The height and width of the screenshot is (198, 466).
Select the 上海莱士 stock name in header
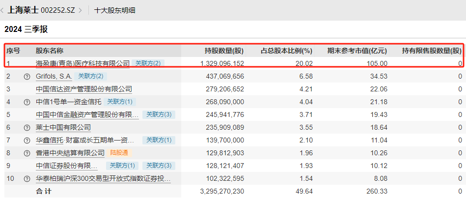pyautogui.click(x=23, y=10)
